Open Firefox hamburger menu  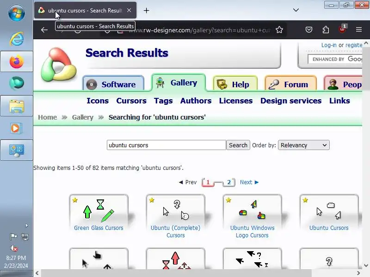[x=359, y=30]
